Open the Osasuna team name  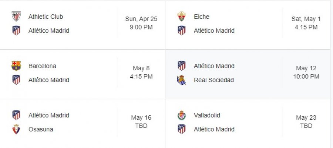click(x=41, y=129)
